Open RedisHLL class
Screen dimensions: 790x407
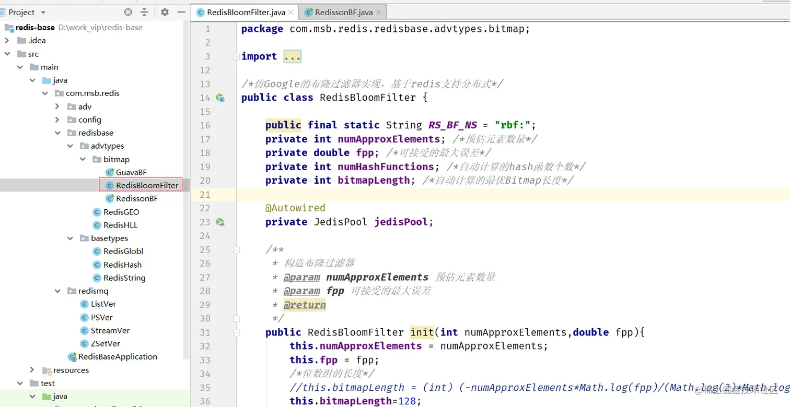point(121,225)
